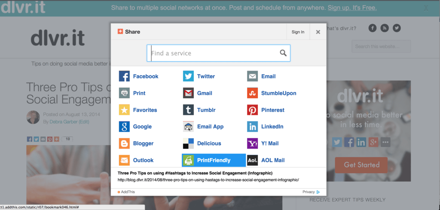Click the Pinterest share icon below the author

[x=50, y=139]
